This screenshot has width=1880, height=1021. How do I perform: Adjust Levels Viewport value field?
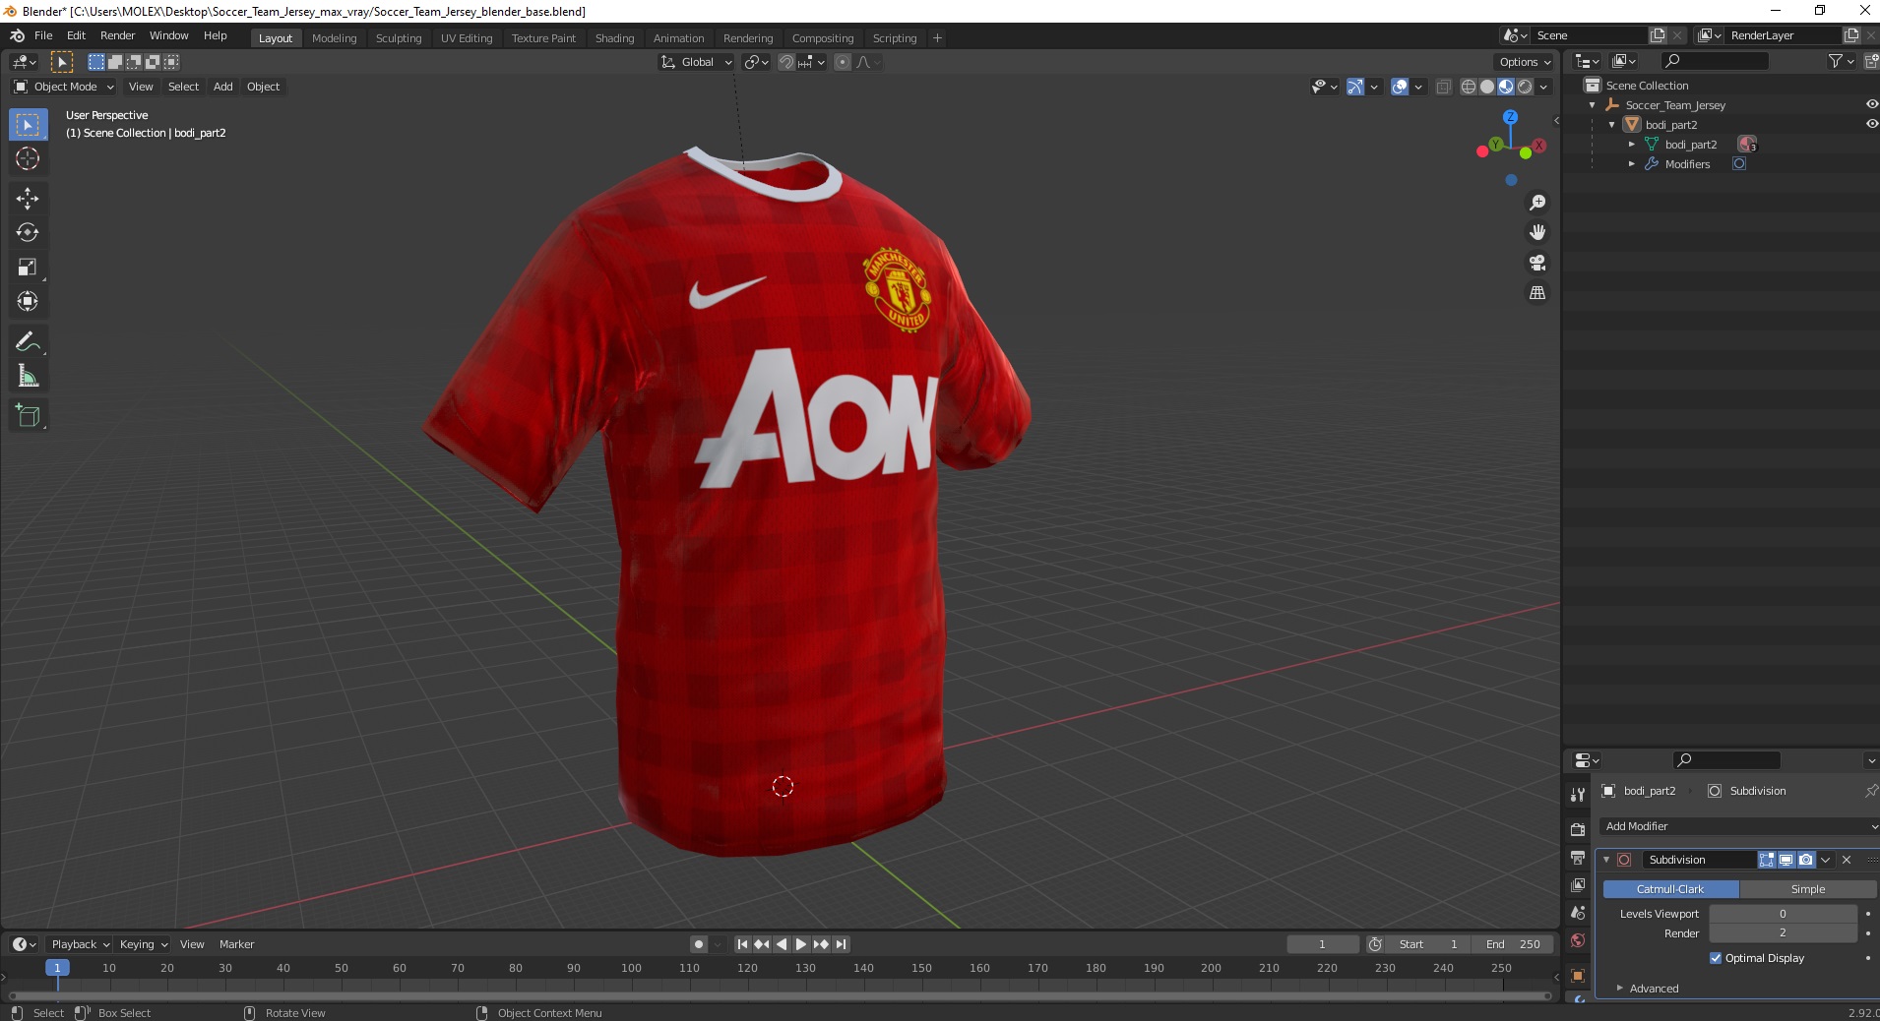tap(1783, 914)
